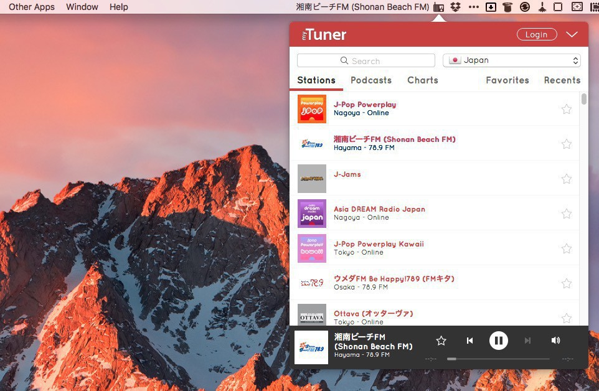Toggle favorite star in the player bar
The height and width of the screenshot is (391, 599).
(441, 340)
